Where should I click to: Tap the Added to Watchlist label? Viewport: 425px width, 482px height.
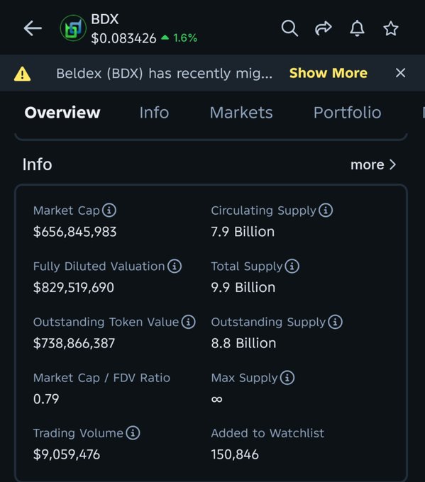coord(267,433)
